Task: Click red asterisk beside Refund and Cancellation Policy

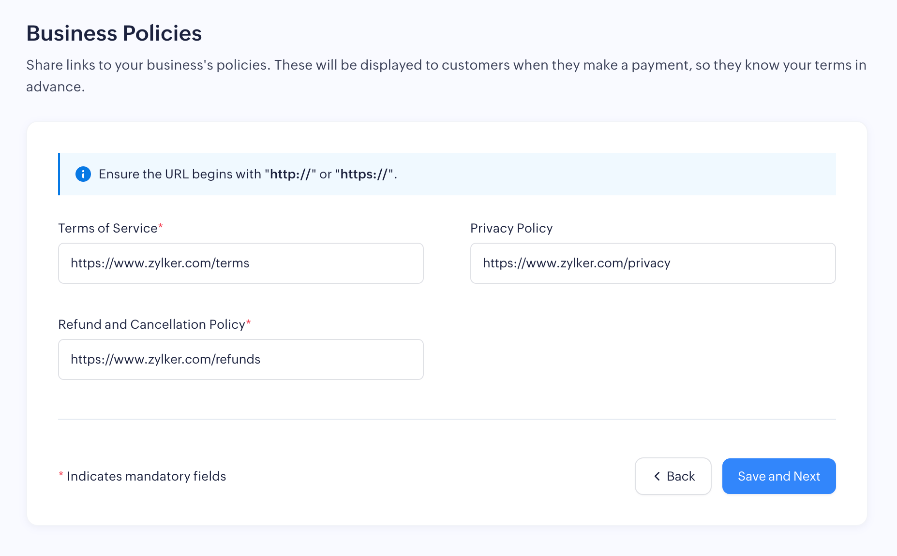Action: click(x=249, y=322)
